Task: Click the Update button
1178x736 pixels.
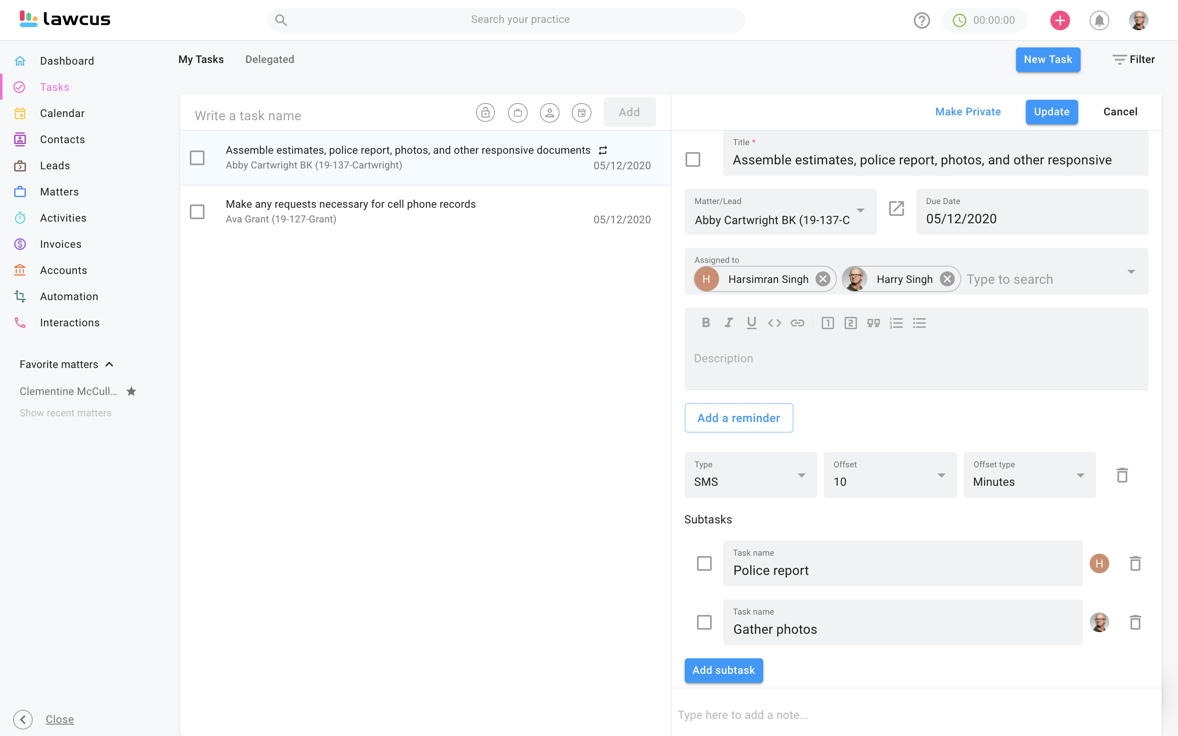Action: (x=1052, y=112)
